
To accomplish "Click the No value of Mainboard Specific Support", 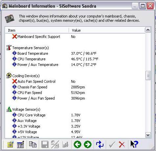I will [x=73, y=37].
